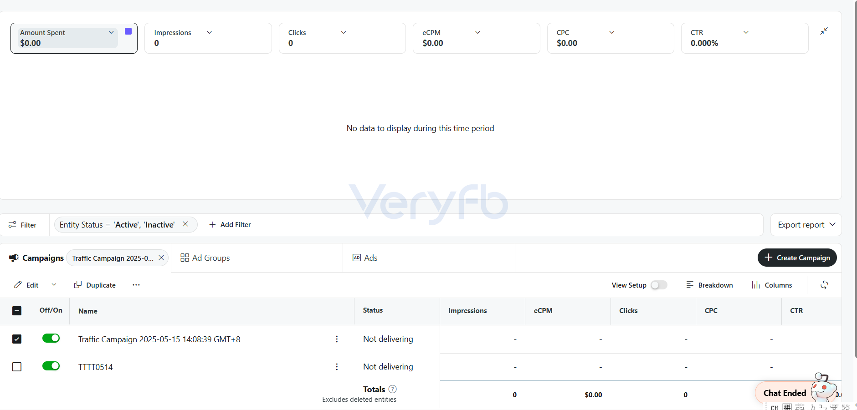Switch to the Ad Groups tab
The width and height of the screenshot is (857, 410).
tap(205, 258)
